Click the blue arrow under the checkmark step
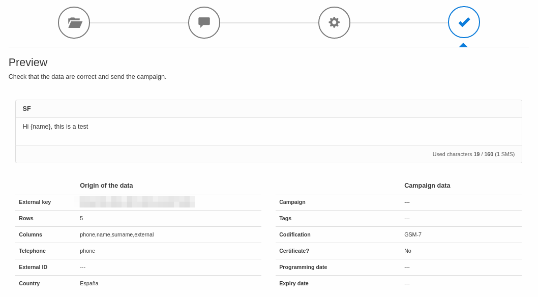538x297 pixels. [x=463, y=45]
